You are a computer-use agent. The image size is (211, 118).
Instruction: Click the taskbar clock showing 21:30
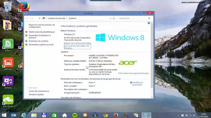pos(203,115)
